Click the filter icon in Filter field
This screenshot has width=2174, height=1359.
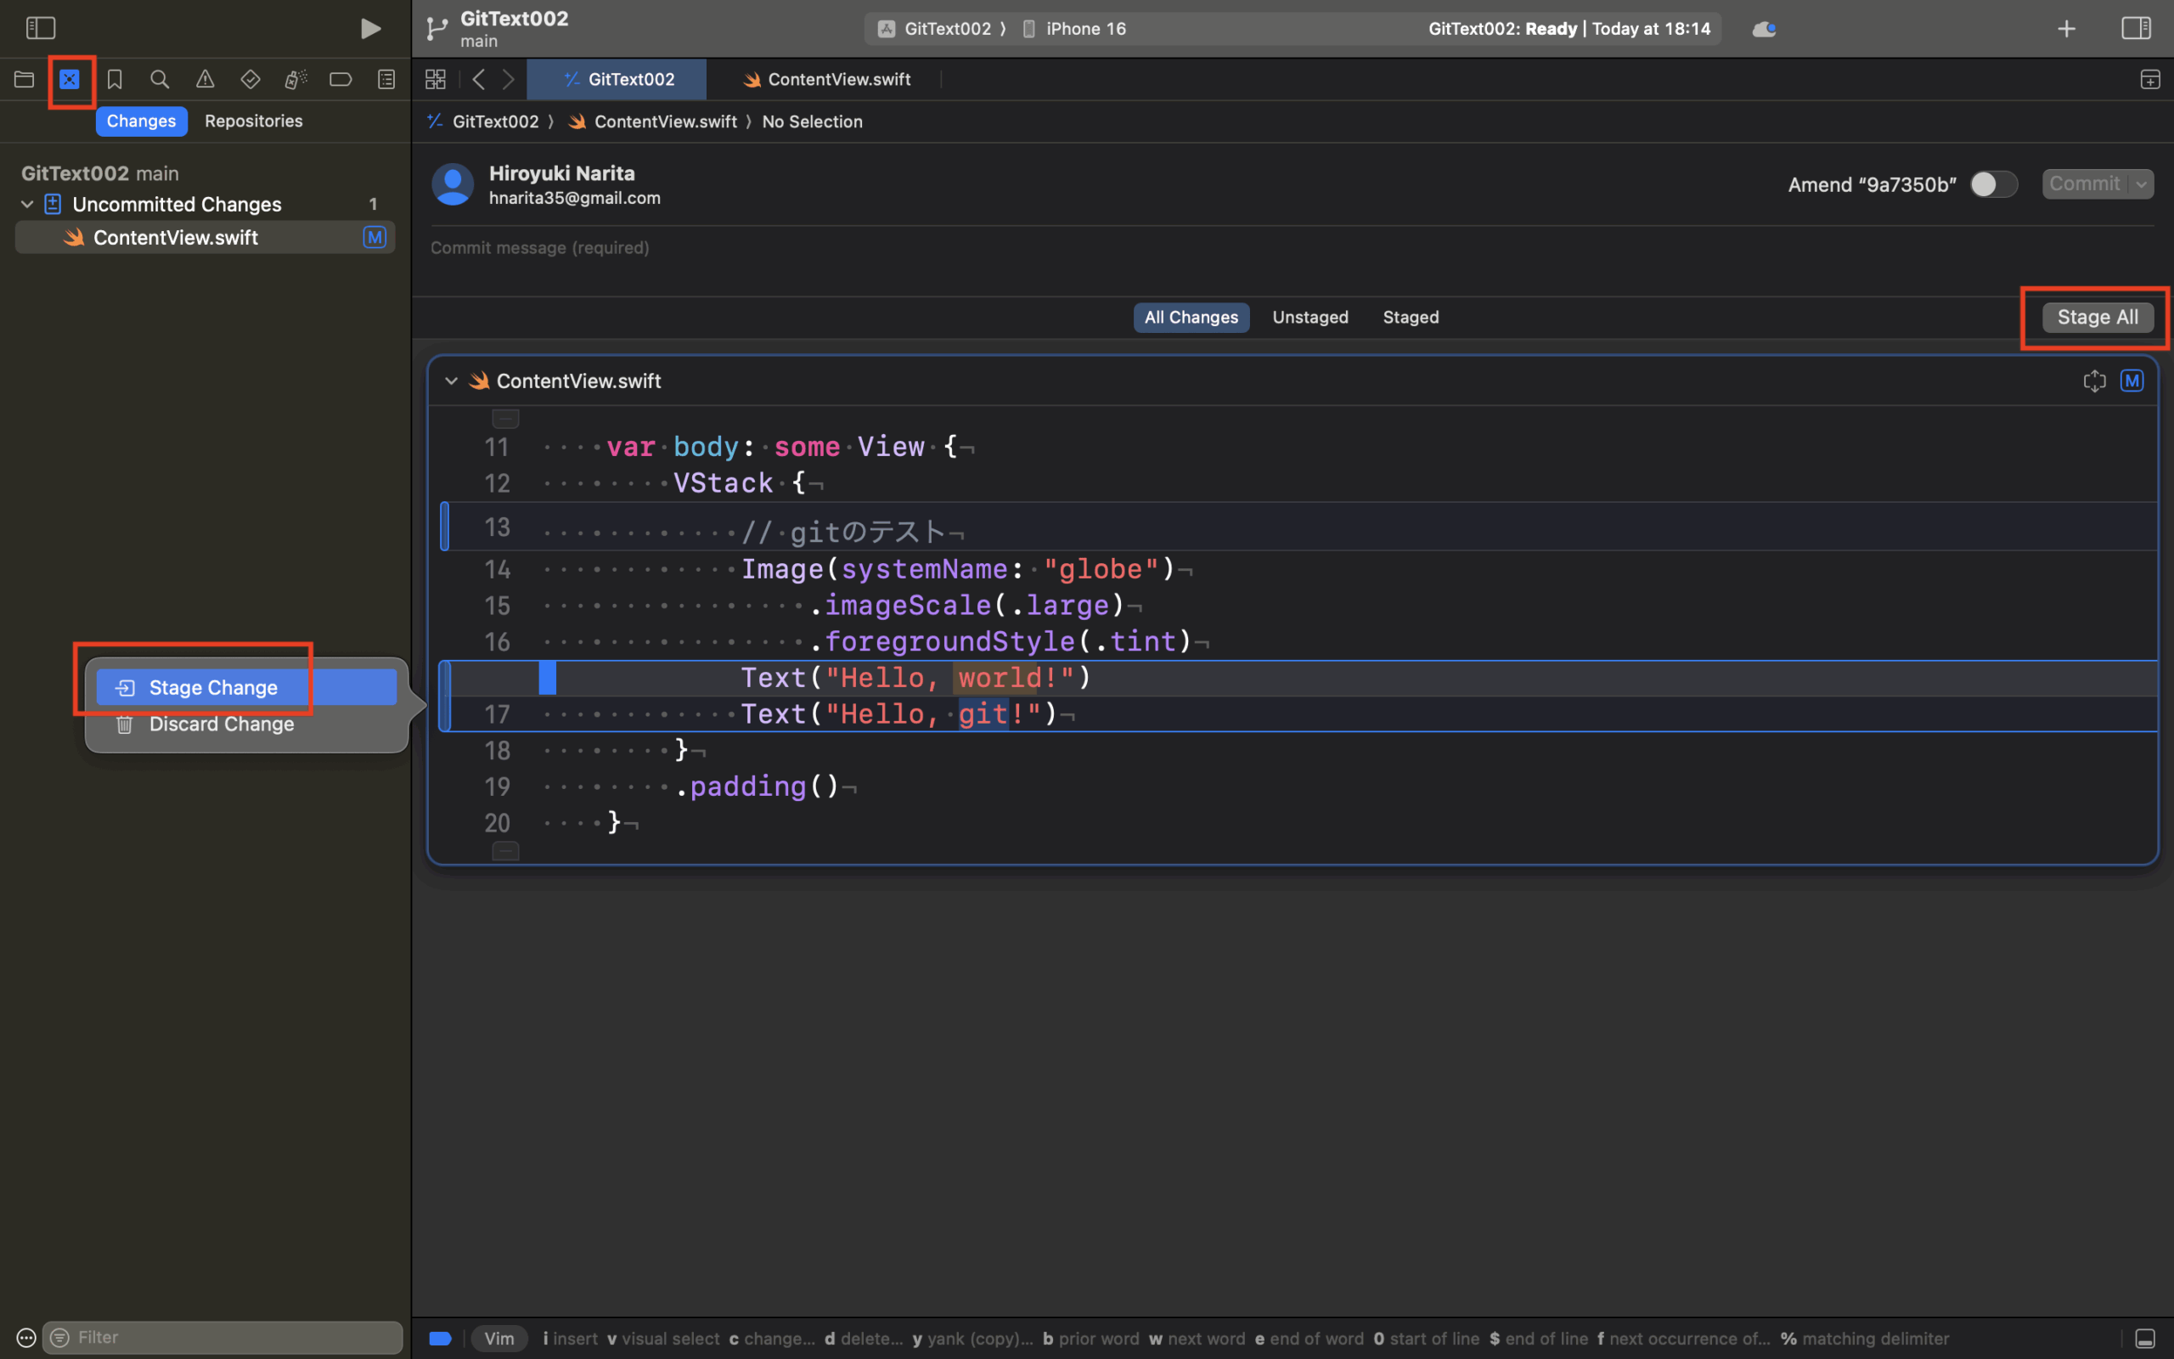[x=60, y=1338]
